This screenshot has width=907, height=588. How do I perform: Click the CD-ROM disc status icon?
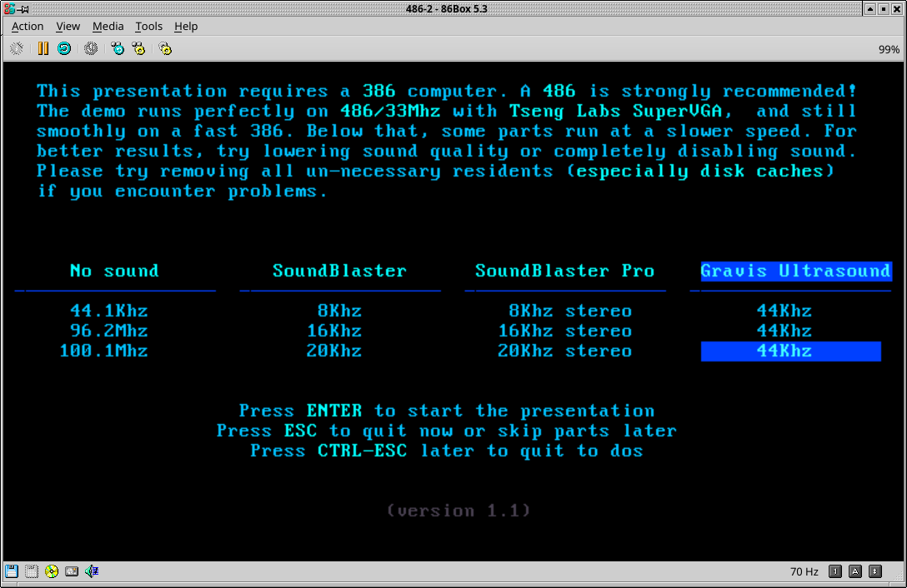click(x=52, y=571)
